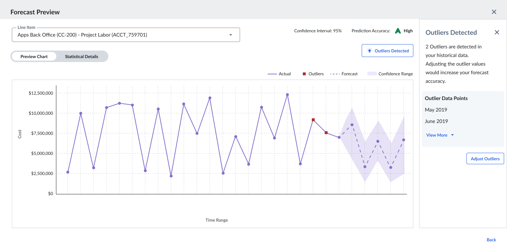Open the Line Item dropdown arrow
The height and width of the screenshot is (251, 507).
point(231,35)
